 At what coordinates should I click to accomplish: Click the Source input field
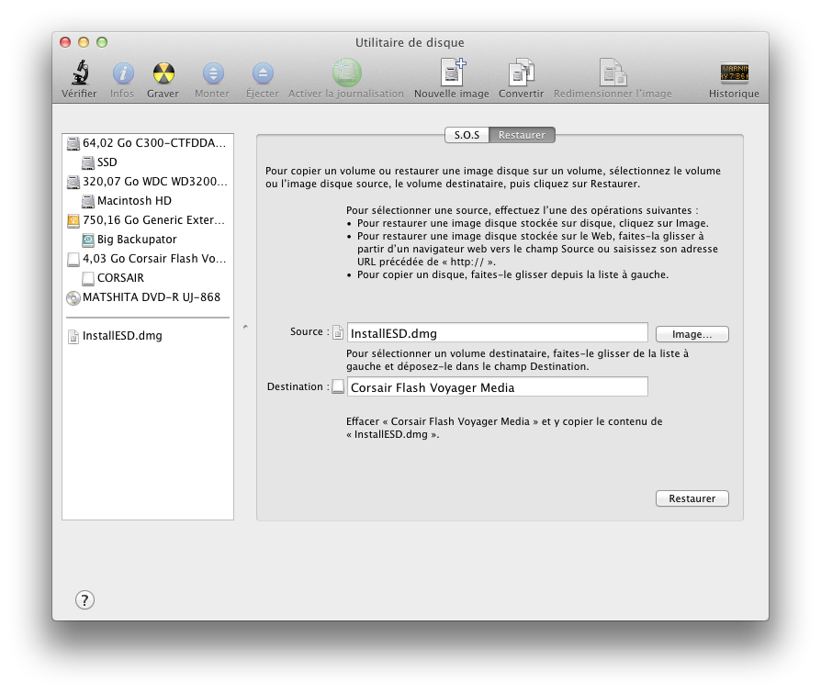click(498, 333)
